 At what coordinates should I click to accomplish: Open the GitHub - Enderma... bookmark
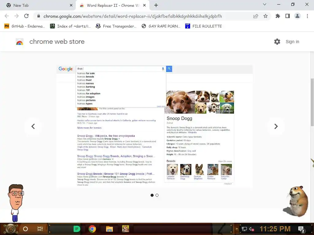point(25,26)
